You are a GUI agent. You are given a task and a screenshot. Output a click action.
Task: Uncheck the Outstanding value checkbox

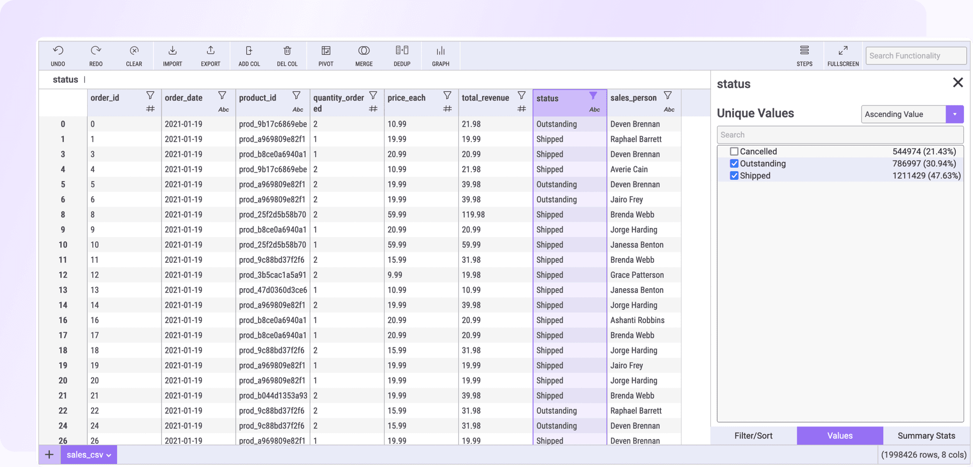(x=734, y=164)
